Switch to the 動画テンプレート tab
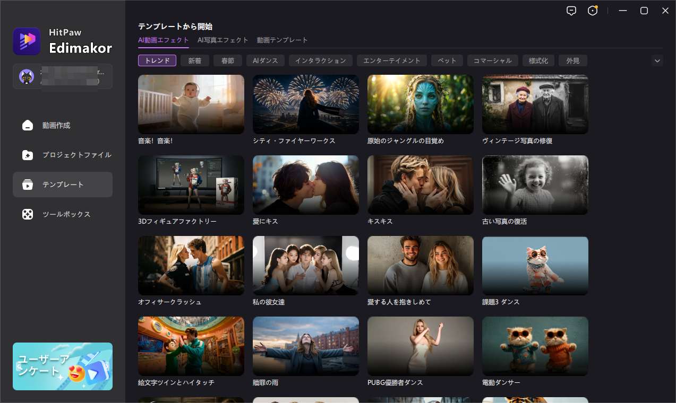Screen dimensions: 676x403 [282, 40]
